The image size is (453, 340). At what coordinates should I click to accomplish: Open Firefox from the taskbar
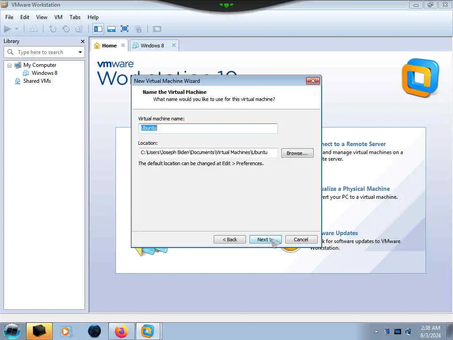coord(122,331)
